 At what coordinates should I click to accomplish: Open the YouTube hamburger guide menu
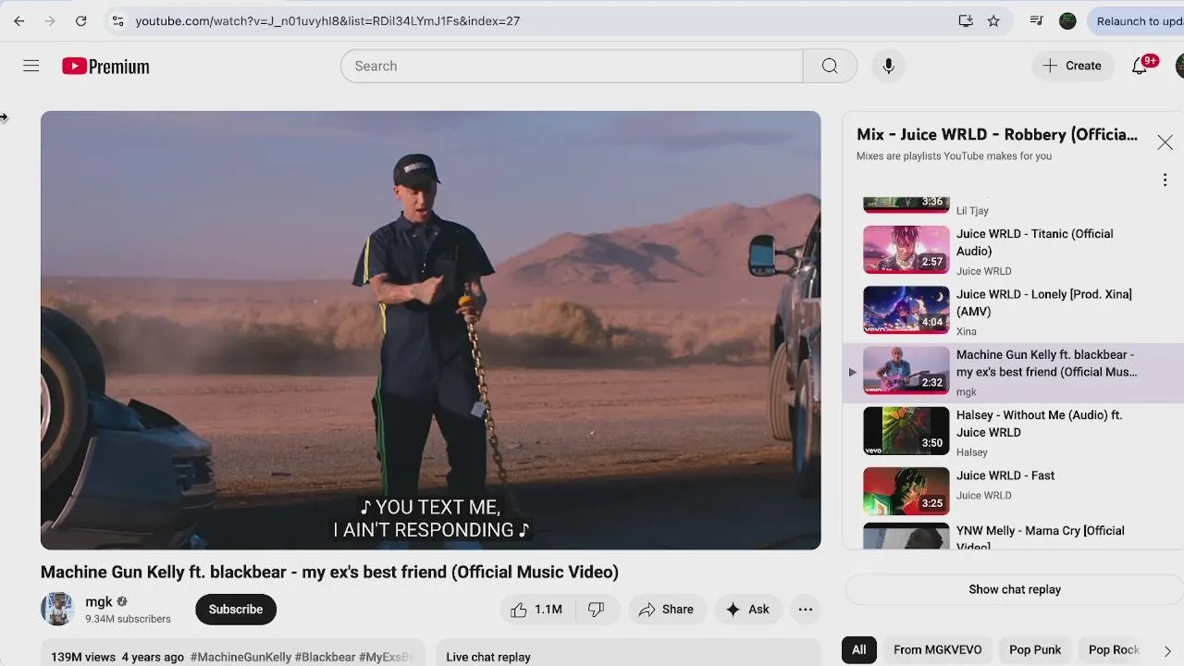(x=31, y=66)
